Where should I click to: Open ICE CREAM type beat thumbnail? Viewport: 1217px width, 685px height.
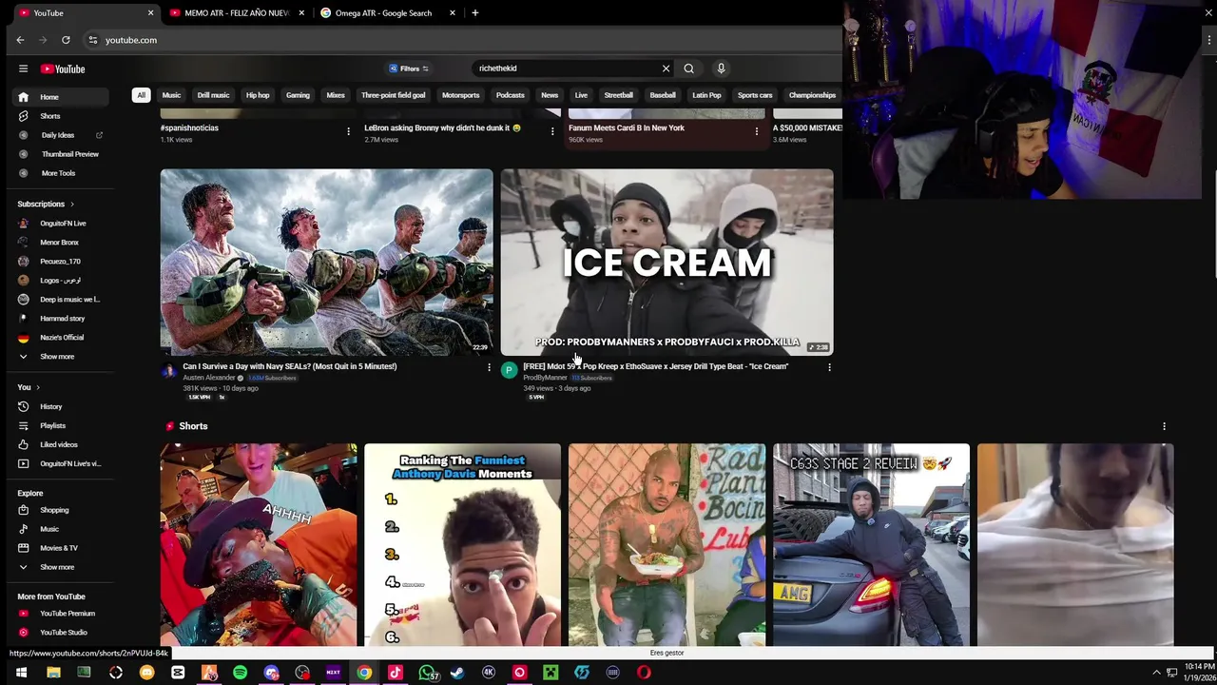pos(666,262)
